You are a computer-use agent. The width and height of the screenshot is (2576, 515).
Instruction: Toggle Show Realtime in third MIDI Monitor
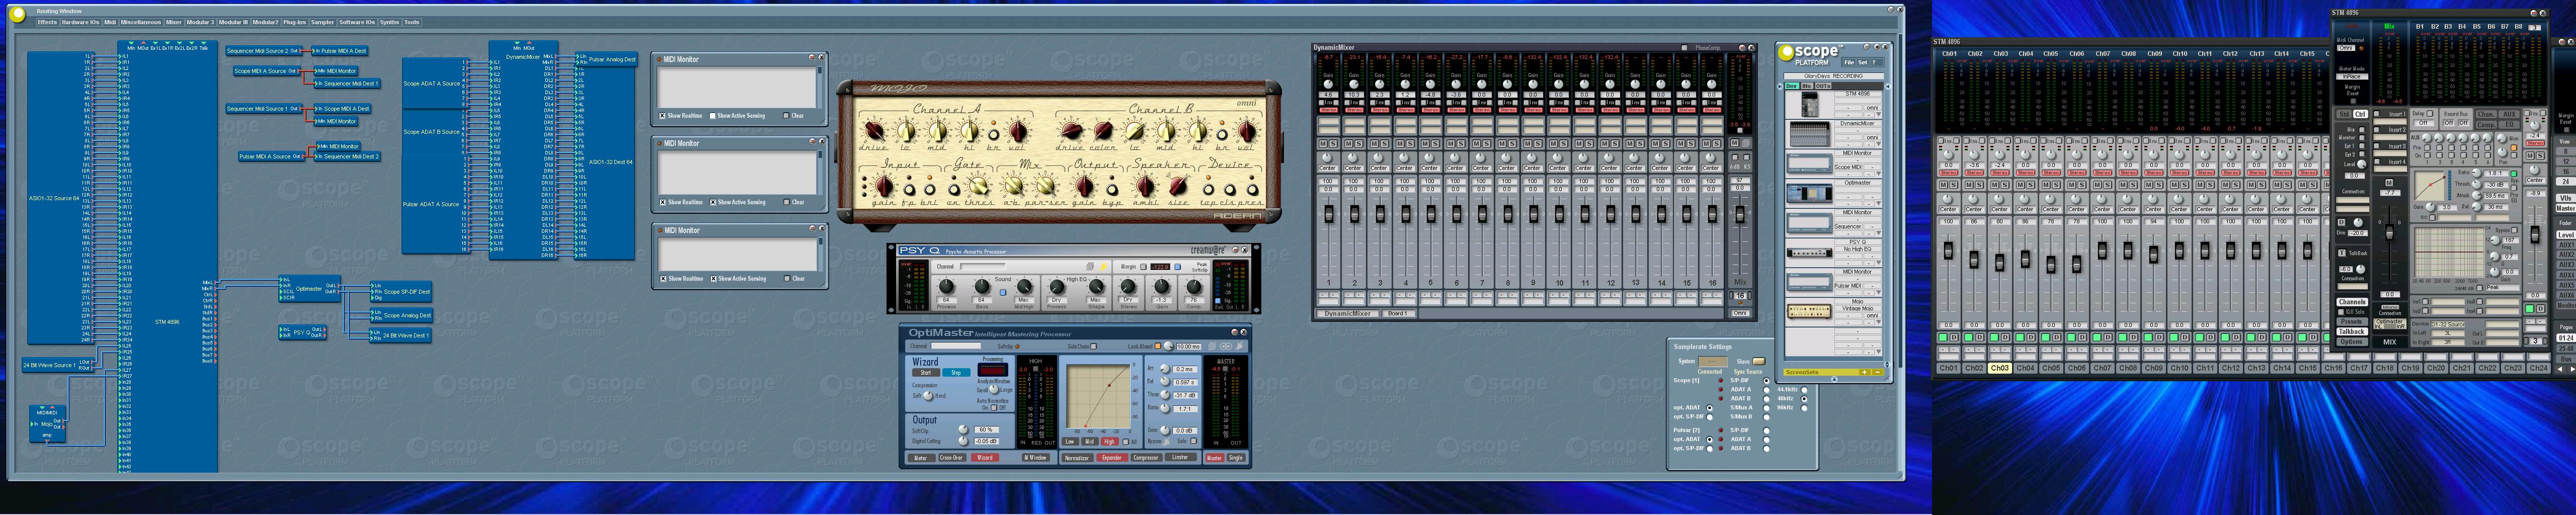[663, 279]
